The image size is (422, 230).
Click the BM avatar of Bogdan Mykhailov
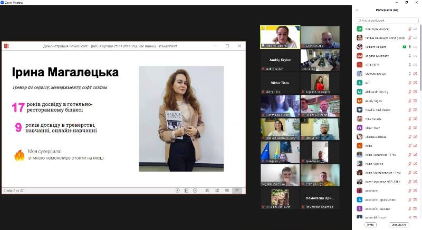pyautogui.click(x=360, y=56)
